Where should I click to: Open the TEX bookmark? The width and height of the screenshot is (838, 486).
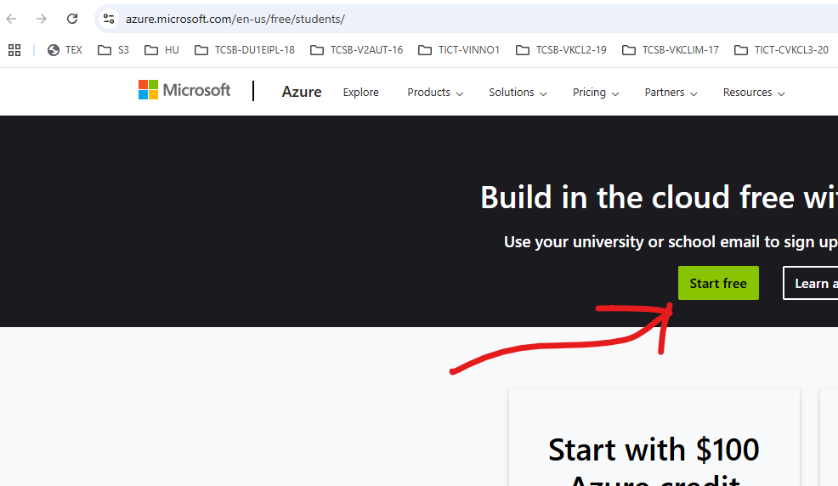[65, 50]
